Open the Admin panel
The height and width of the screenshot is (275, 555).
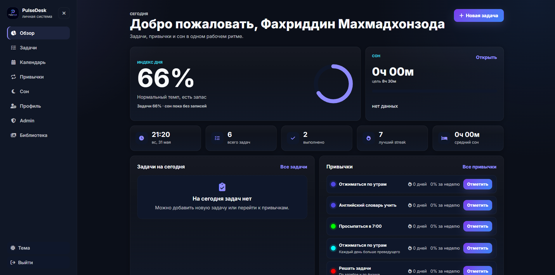coord(39,121)
